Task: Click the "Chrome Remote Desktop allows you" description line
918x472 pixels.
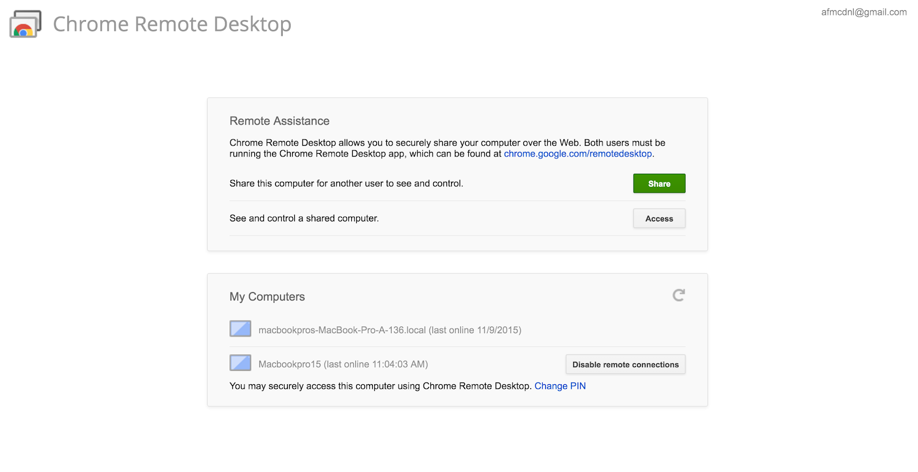Action: click(447, 143)
